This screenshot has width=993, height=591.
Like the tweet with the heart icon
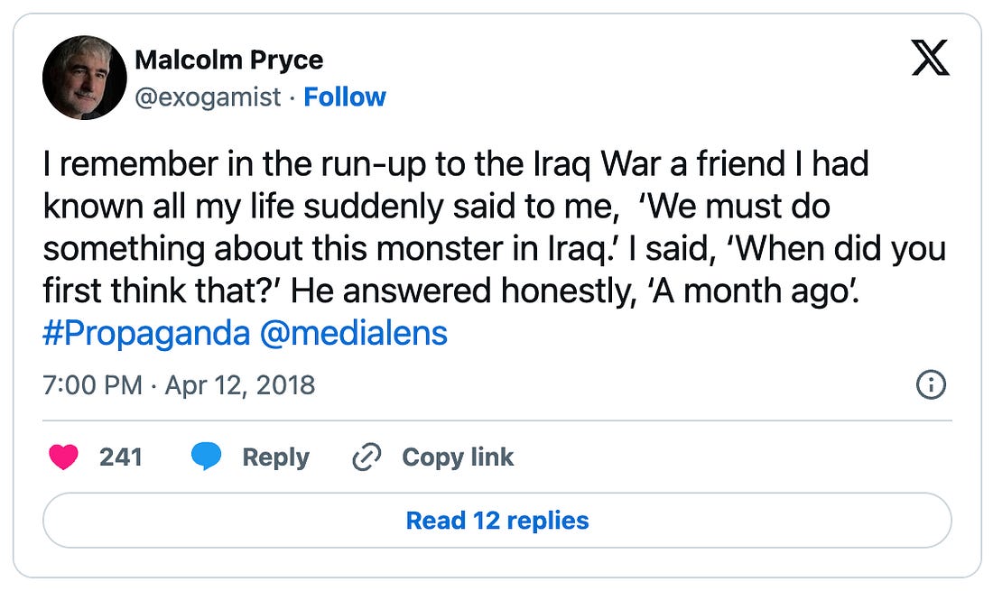(x=63, y=457)
